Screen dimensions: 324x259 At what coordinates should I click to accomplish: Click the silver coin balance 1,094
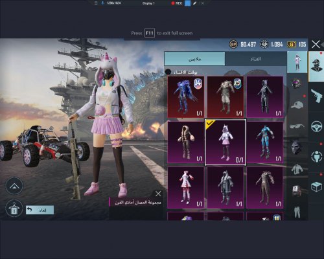[272, 45]
